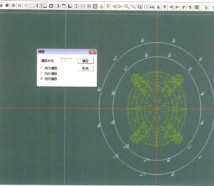Click the green down arrow icon
This screenshot has width=214, height=186.
click(x=165, y=7)
